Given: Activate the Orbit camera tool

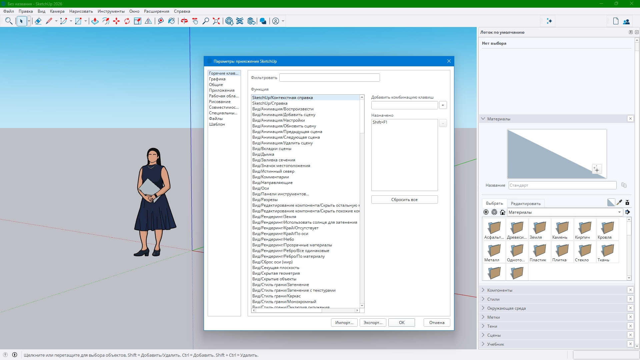Looking at the screenshot, I should click(184, 21).
